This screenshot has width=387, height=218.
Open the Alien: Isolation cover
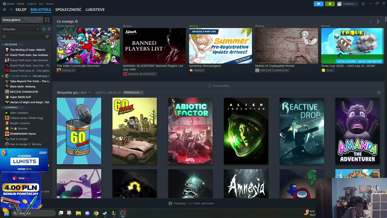coord(246,131)
